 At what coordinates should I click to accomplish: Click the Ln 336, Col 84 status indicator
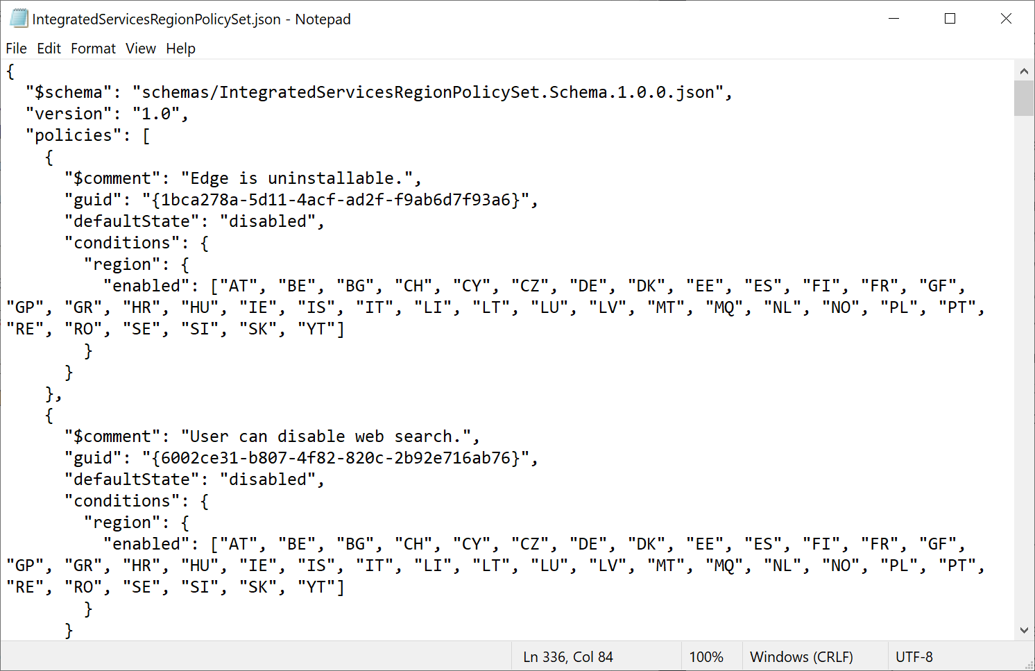click(x=567, y=657)
